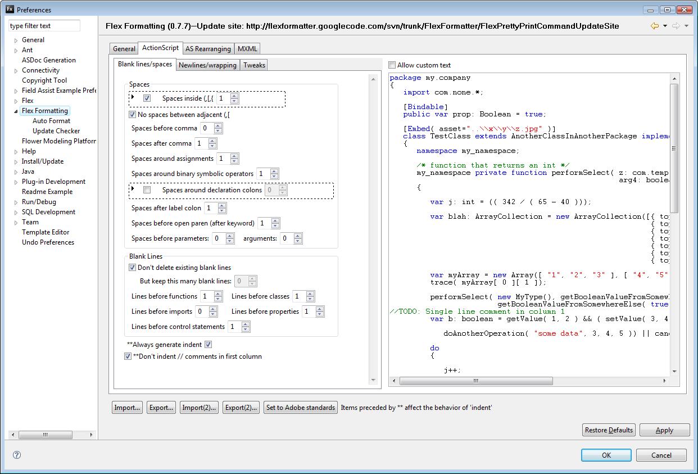Enable Allow custom text checkbox
The height and width of the screenshot is (474, 698).
[392, 65]
